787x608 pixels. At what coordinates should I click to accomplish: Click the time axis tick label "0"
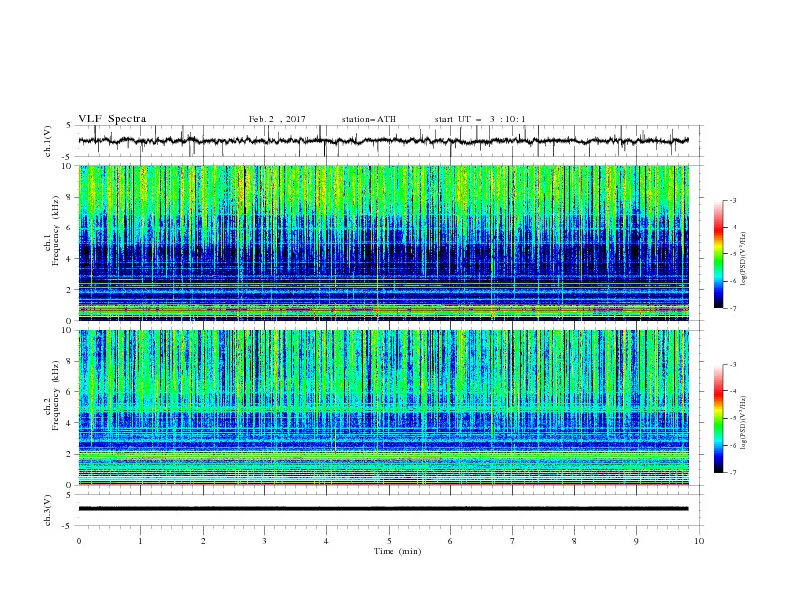(x=79, y=541)
